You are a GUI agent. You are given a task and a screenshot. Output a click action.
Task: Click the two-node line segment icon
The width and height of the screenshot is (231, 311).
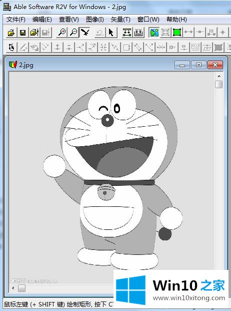pos(188,33)
